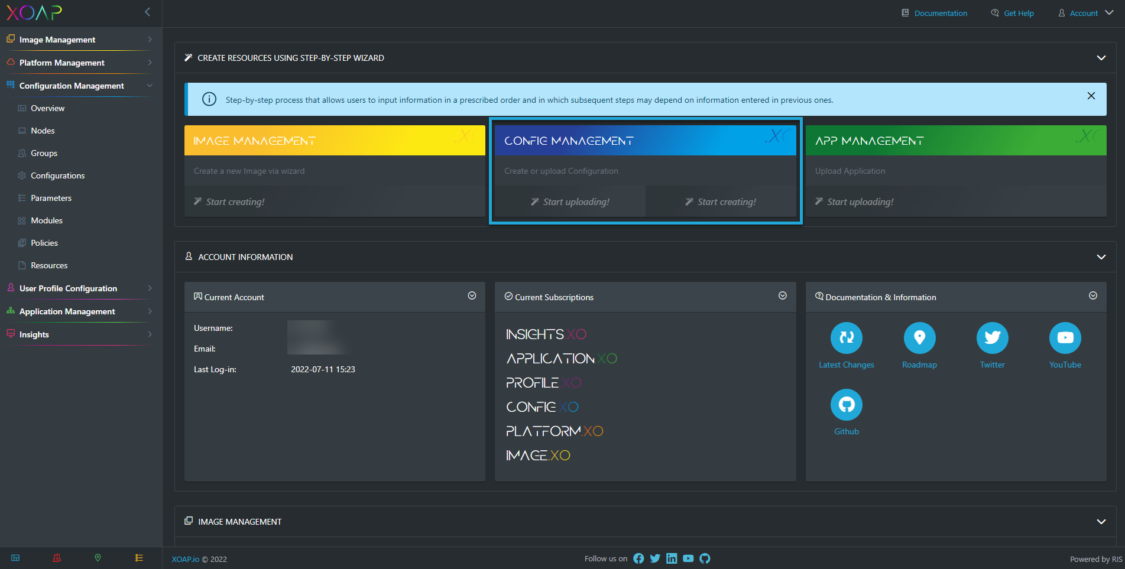The width and height of the screenshot is (1125, 569).
Task: Click Start creating! under Image Management
Action: pos(229,201)
